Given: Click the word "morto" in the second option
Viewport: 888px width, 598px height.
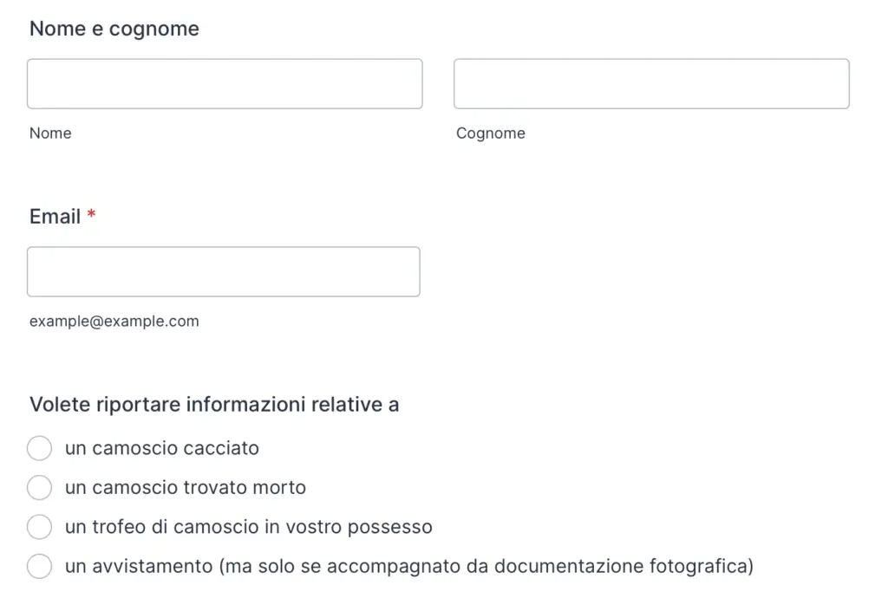Looking at the screenshot, I should pyautogui.click(x=279, y=488).
